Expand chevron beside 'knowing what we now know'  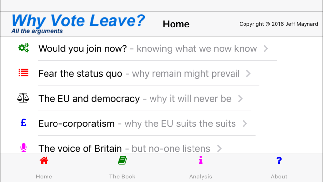point(266,48)
